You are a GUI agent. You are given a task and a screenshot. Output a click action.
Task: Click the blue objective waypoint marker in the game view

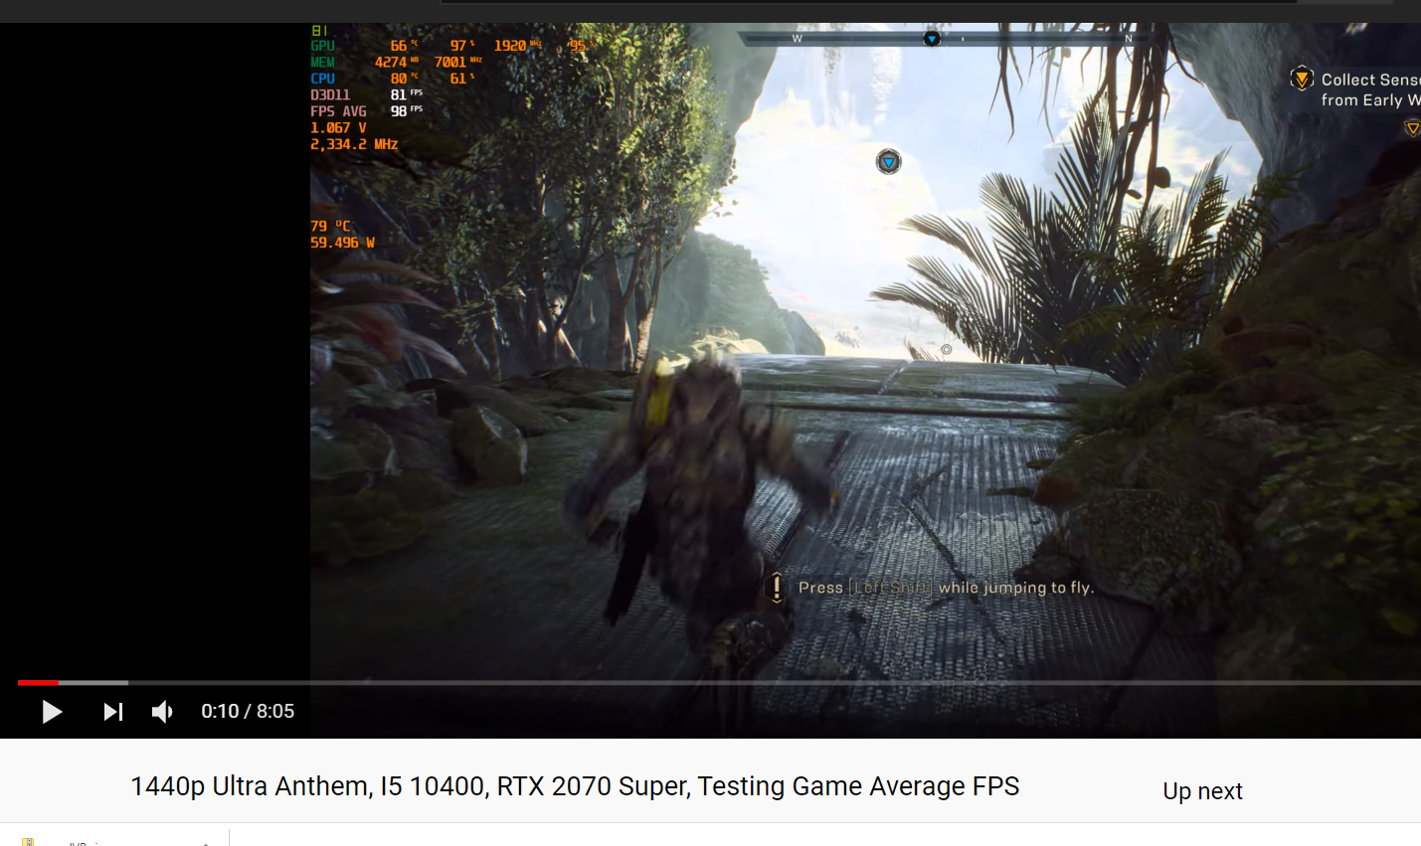(x=888, y=161)
